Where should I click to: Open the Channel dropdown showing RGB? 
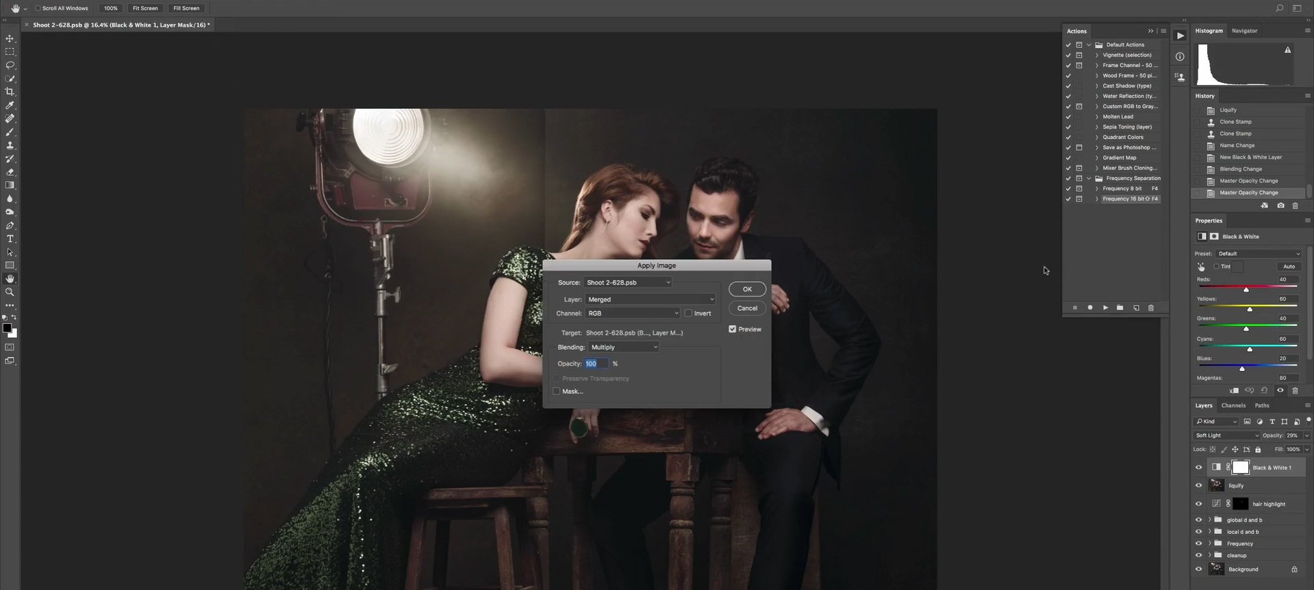[633, 313]
